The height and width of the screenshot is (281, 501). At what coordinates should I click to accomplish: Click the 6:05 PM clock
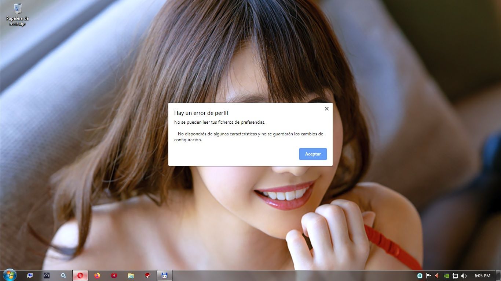tap(482, 276)
